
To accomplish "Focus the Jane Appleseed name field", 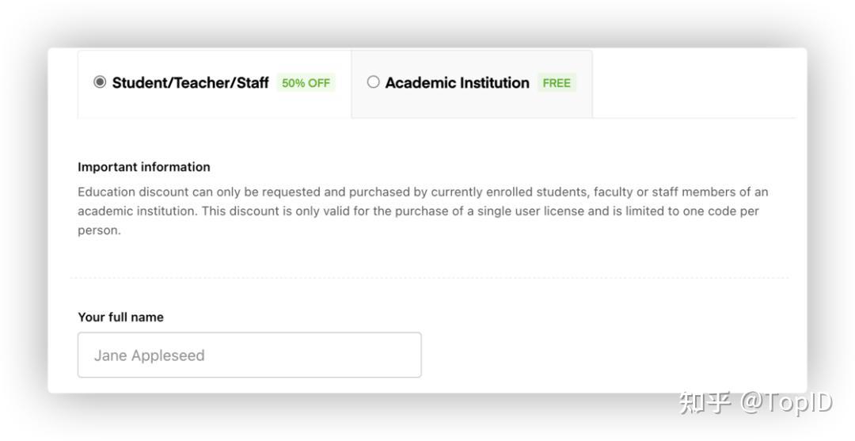I will click(x=249, y=355).
